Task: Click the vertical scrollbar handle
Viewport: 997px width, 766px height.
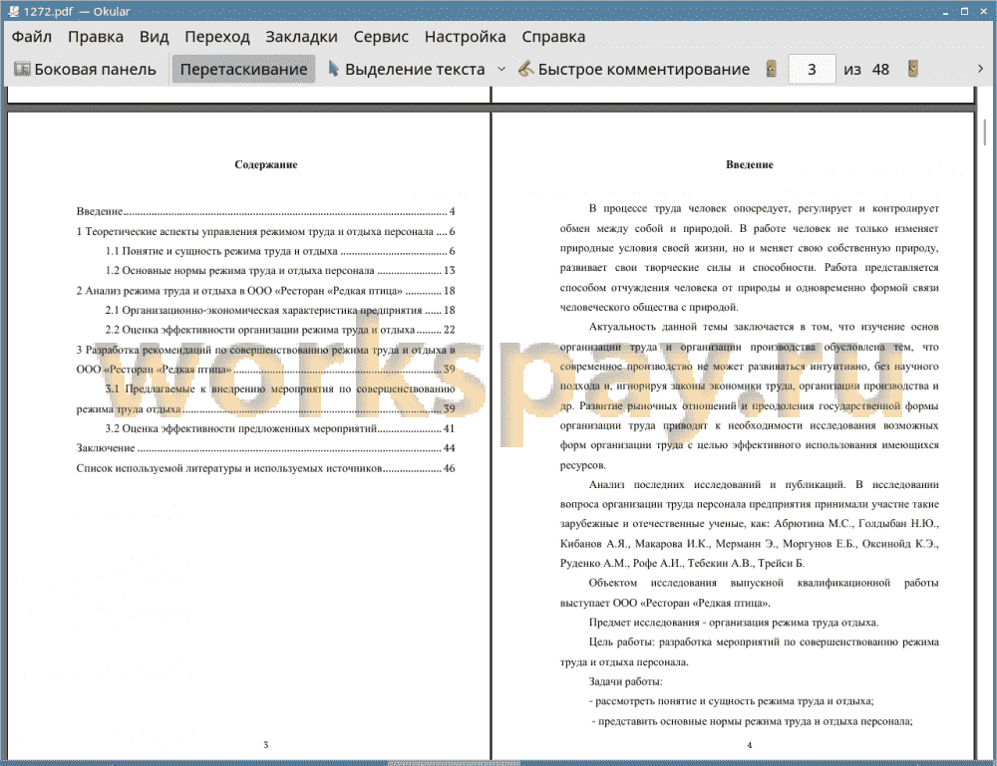Action: [x=984, y=132]
